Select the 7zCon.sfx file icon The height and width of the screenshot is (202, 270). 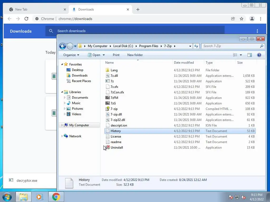[108, 92]
